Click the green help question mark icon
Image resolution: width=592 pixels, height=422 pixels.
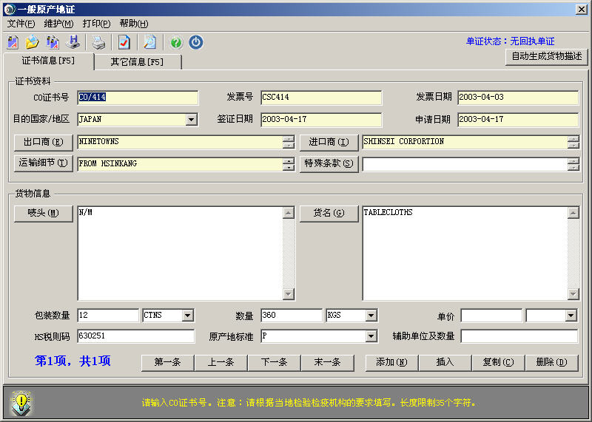pyautogui.click(x=175, y=42)
